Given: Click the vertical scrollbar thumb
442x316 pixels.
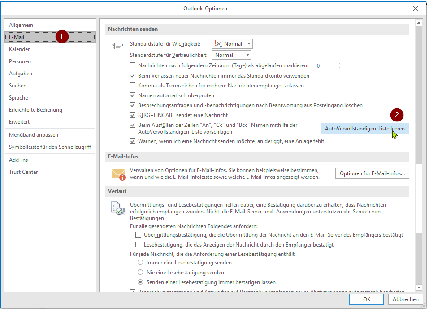Looking at the screenshot, I should click(419, 199).
